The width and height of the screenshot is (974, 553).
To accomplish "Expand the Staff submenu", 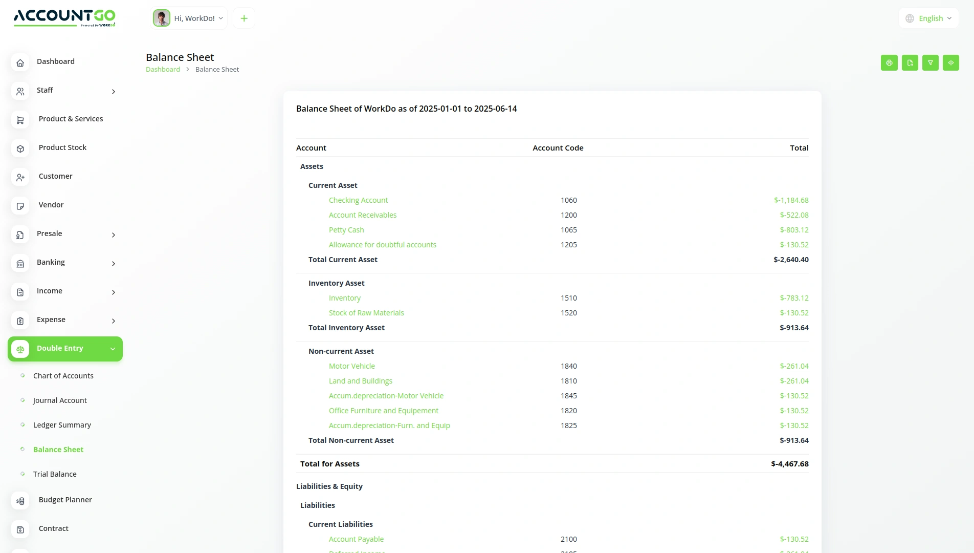I will tap(114, 92).
